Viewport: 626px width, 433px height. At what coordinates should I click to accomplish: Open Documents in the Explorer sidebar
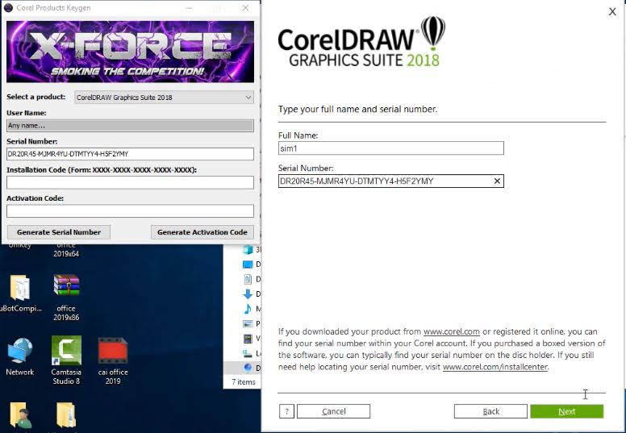click(x=248, y=279)
